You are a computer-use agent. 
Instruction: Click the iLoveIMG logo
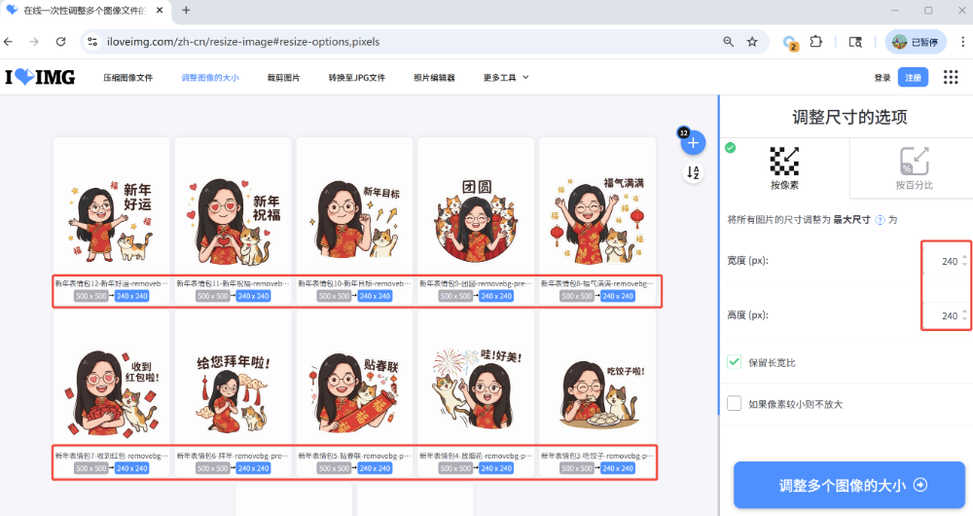[40, 77]
